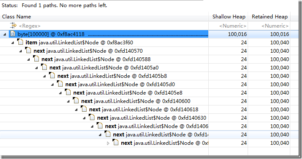Expand the last collapsed next node
302x159 pixels.
click(x=108, y=143)
